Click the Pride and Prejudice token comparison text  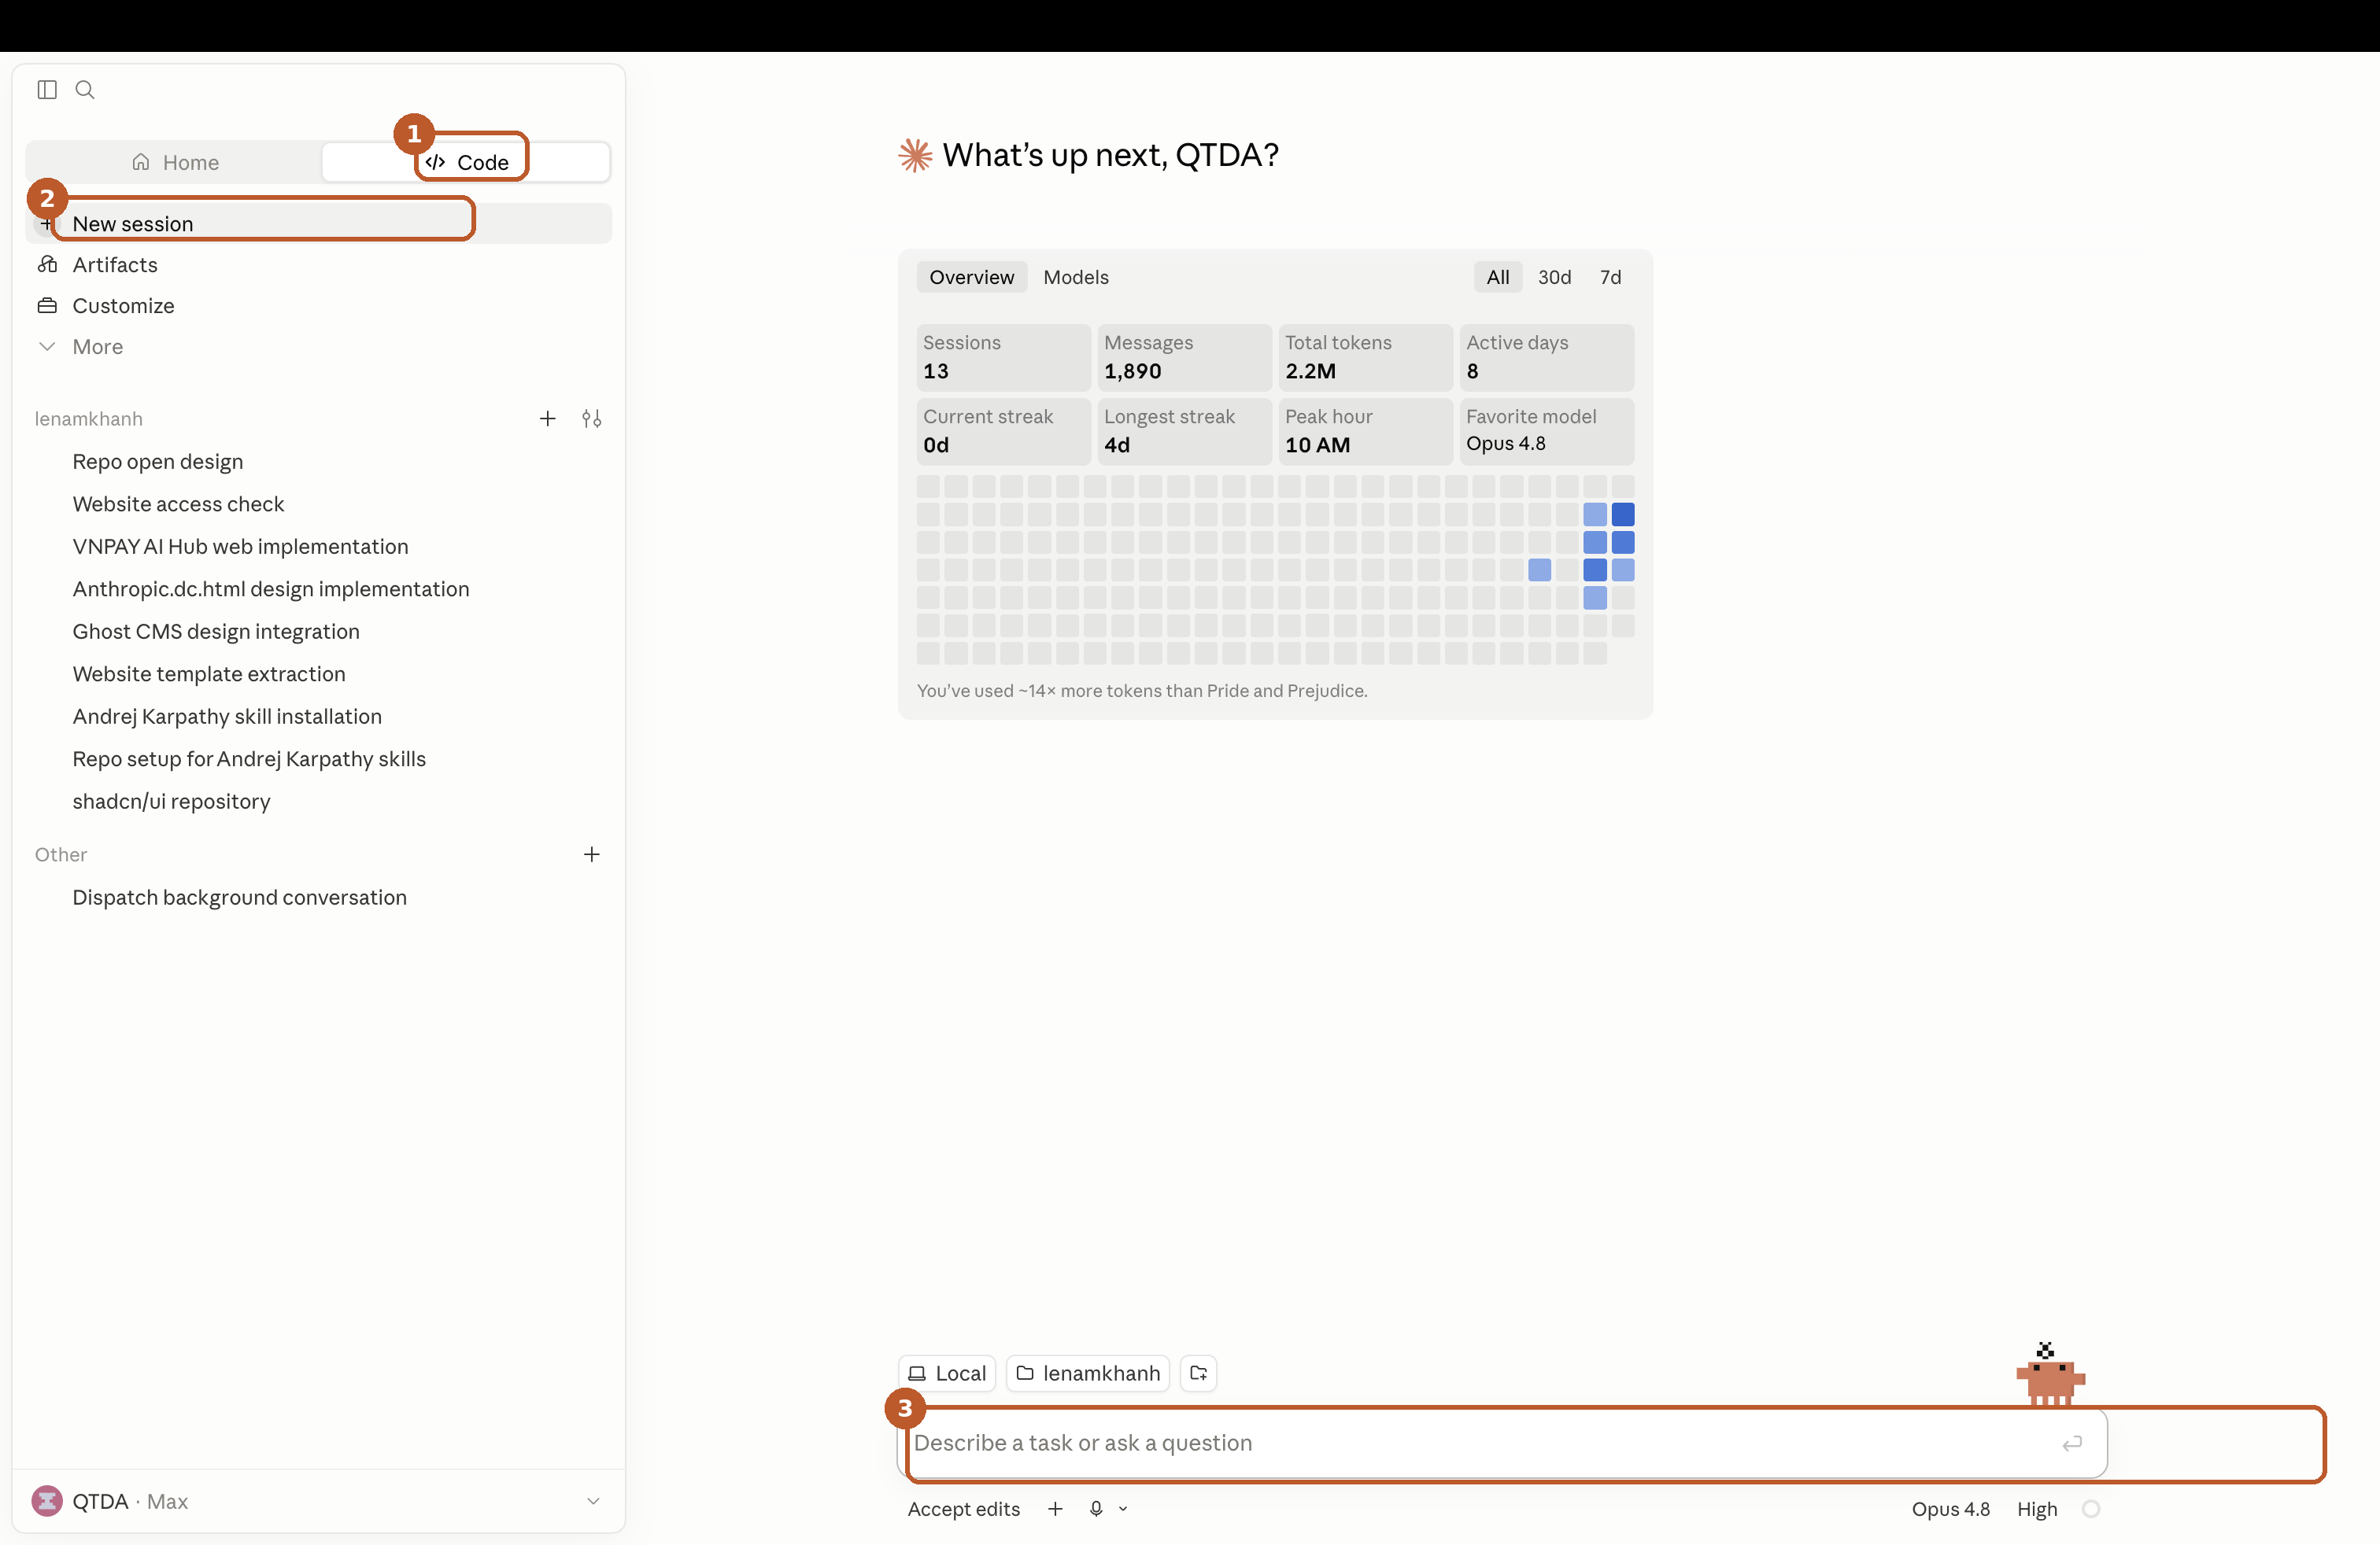[1142, 691]
